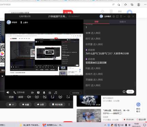Open the browser favorites list icon
The image size is (147, 127).
(x=126, y=4)
